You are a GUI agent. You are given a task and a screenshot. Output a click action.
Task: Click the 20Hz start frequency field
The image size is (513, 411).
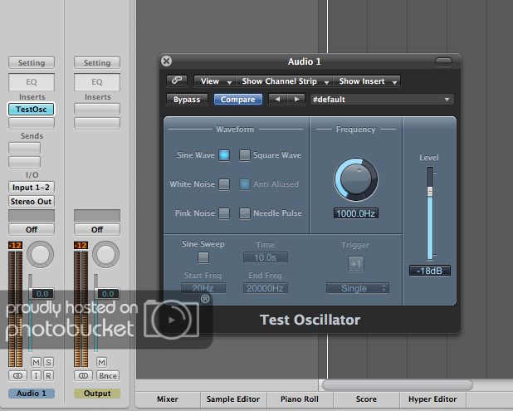pyautogui.click(x=203, y=288)
